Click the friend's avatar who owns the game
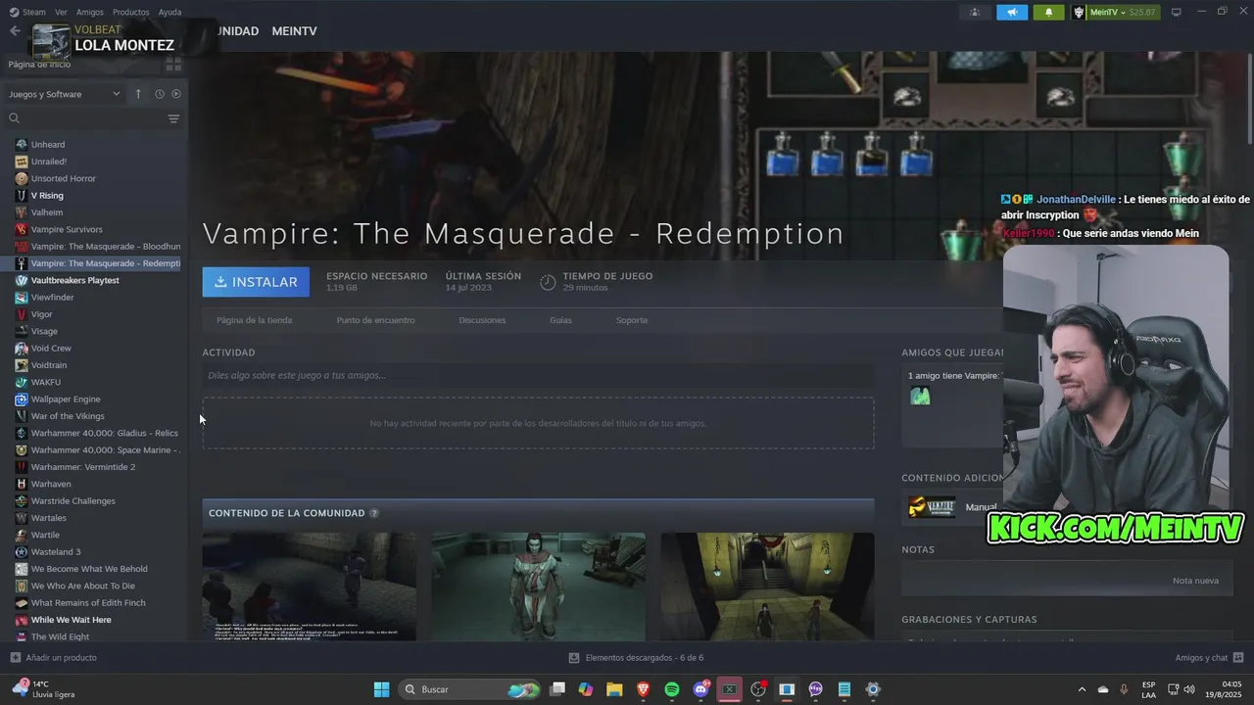The width and height of the screenshot is (1254, 705). pos(920,396)
